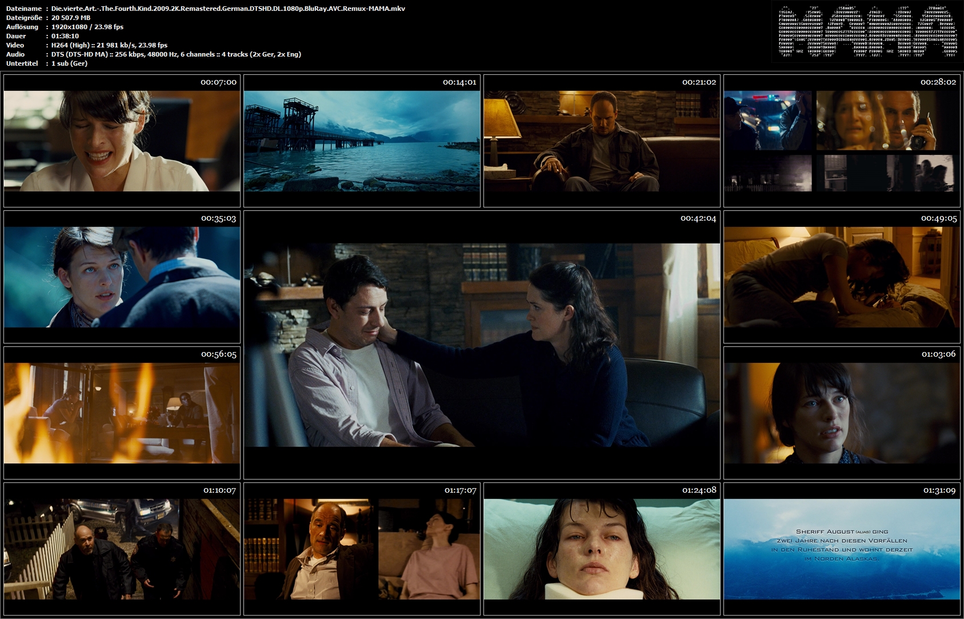Click the Dateiname label
The width and height of the screenshot is (964, 619).
point(23,9)
